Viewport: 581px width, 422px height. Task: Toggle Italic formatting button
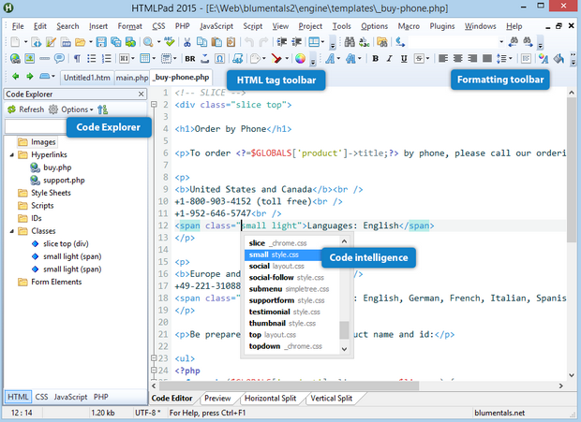[391, 59]
